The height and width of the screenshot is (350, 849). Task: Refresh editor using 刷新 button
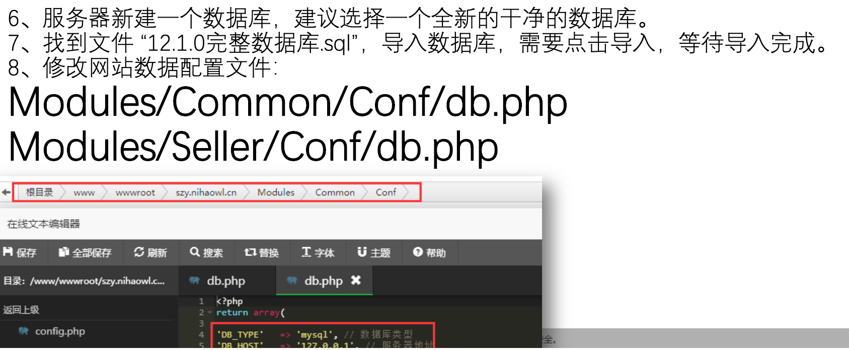pyautogui.click(x=150, y=252)
